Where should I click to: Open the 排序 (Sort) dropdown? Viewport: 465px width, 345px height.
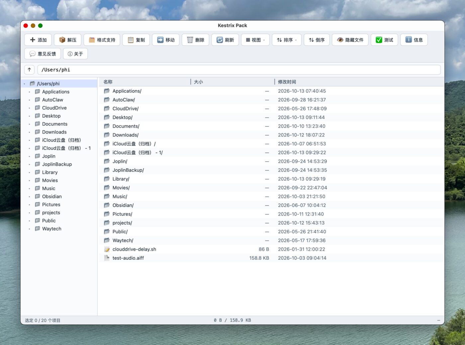(x=287, y=40)
